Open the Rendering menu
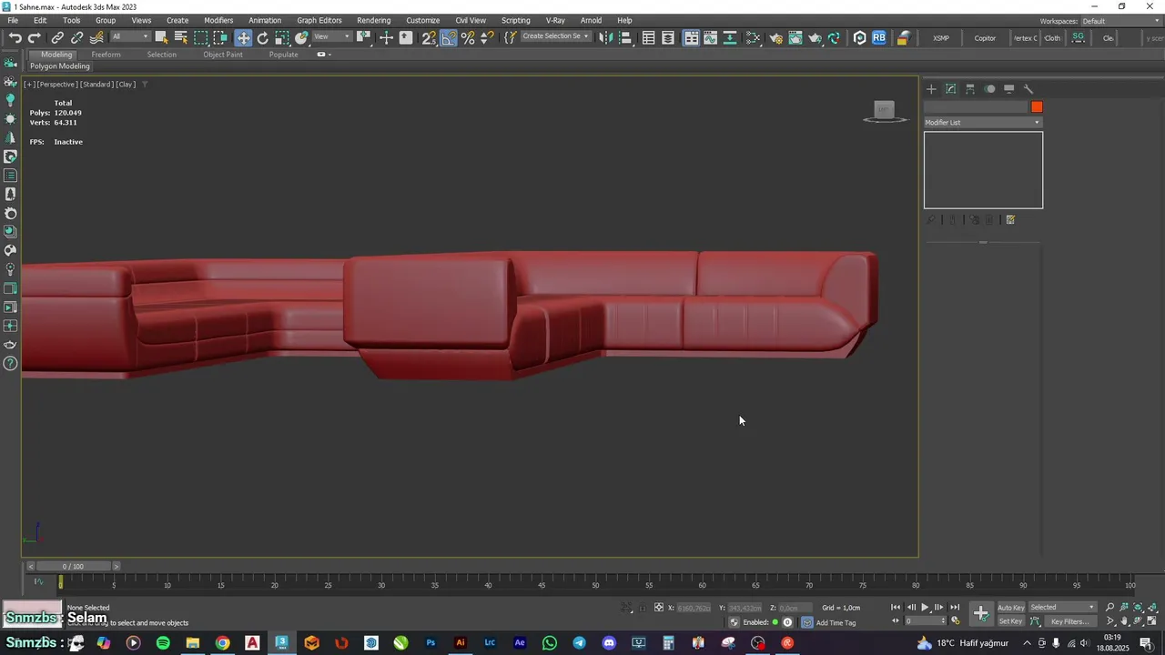This screenshot has height=655, width=1165. [x=373, y=20]
